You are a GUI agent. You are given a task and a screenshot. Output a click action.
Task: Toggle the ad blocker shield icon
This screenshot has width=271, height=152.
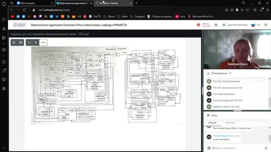point(237,10)
